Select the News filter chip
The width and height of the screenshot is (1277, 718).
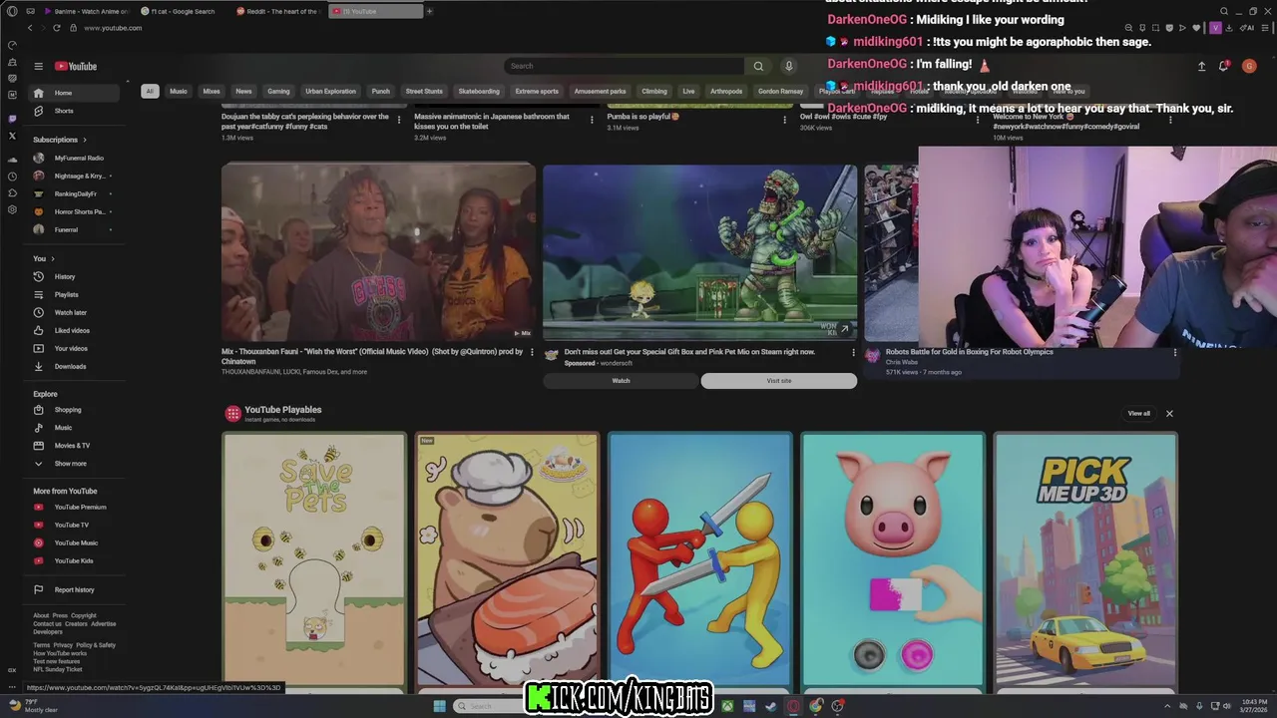(x=243, y=91)
